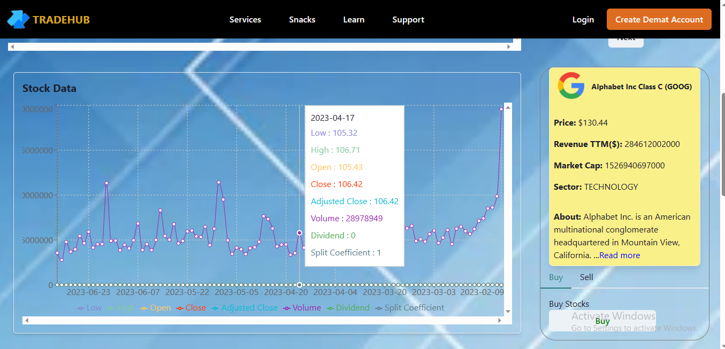Toggle the High series in the chart legend
The height and width of the screenshot is (349, 725).
click(121, 308)
